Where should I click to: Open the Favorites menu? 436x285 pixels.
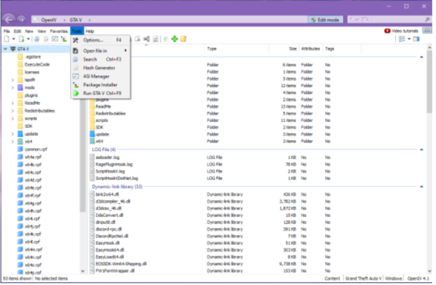click(x=58, y=31)
